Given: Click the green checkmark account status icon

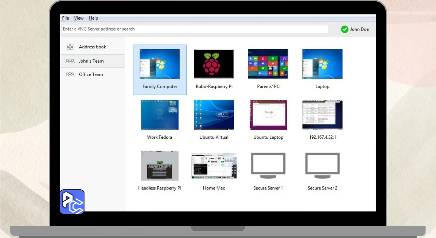Looking at the screenshot, I should (x=345, y=29).
